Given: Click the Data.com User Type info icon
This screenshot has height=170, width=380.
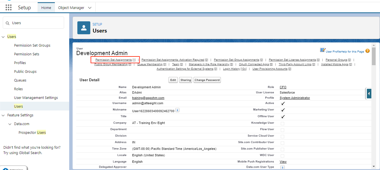Looking at the screenshot, I should click(282, 167).
